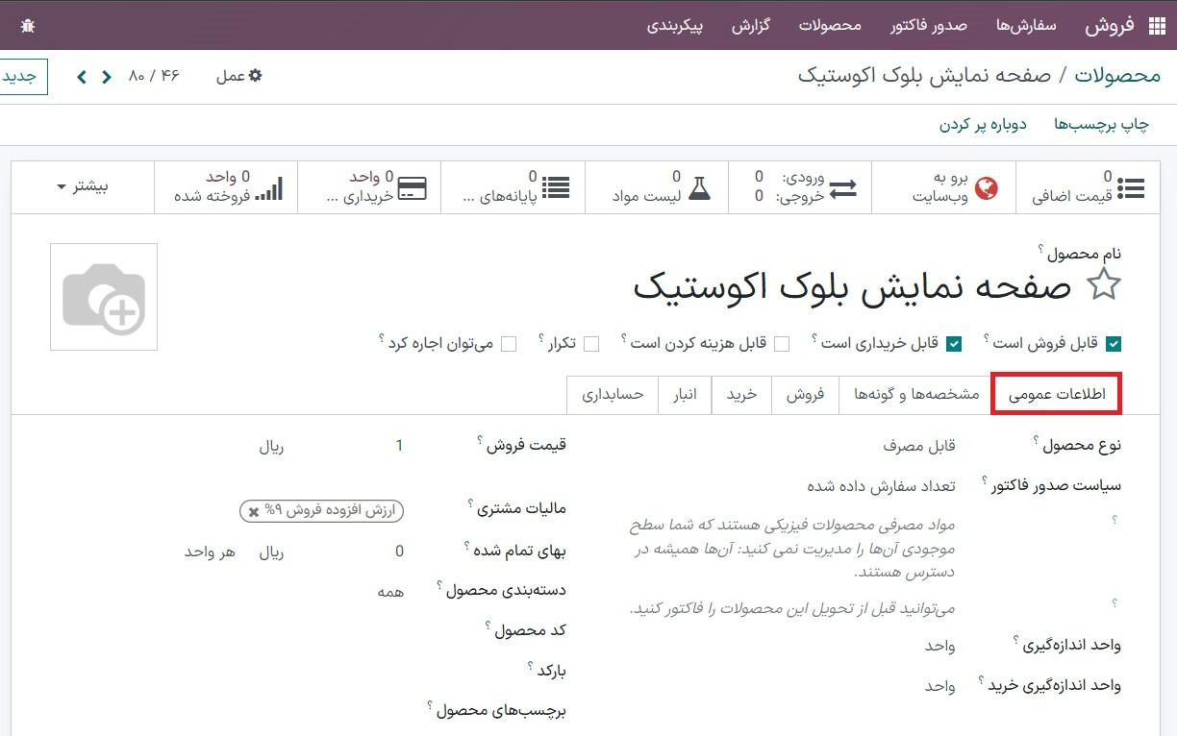Image resolution: width=1177 pixels, height=736 pixels.
Task: Open the apps grid menu icon
Action: 1157,26
